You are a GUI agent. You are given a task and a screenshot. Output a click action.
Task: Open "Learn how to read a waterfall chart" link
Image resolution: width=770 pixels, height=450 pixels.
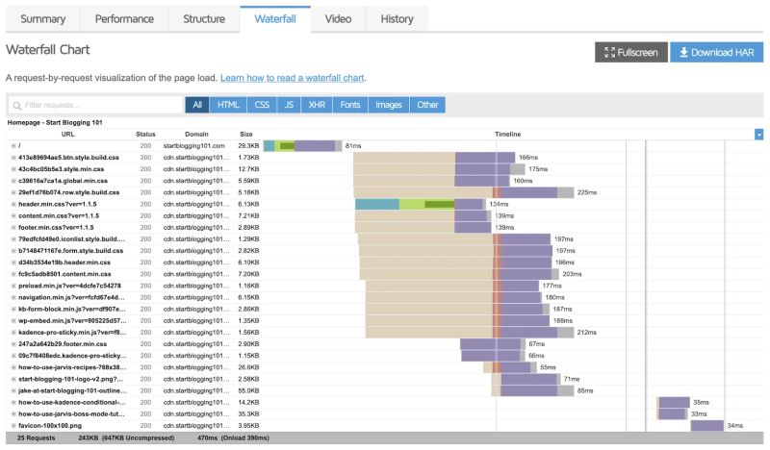tap(293, 77)
